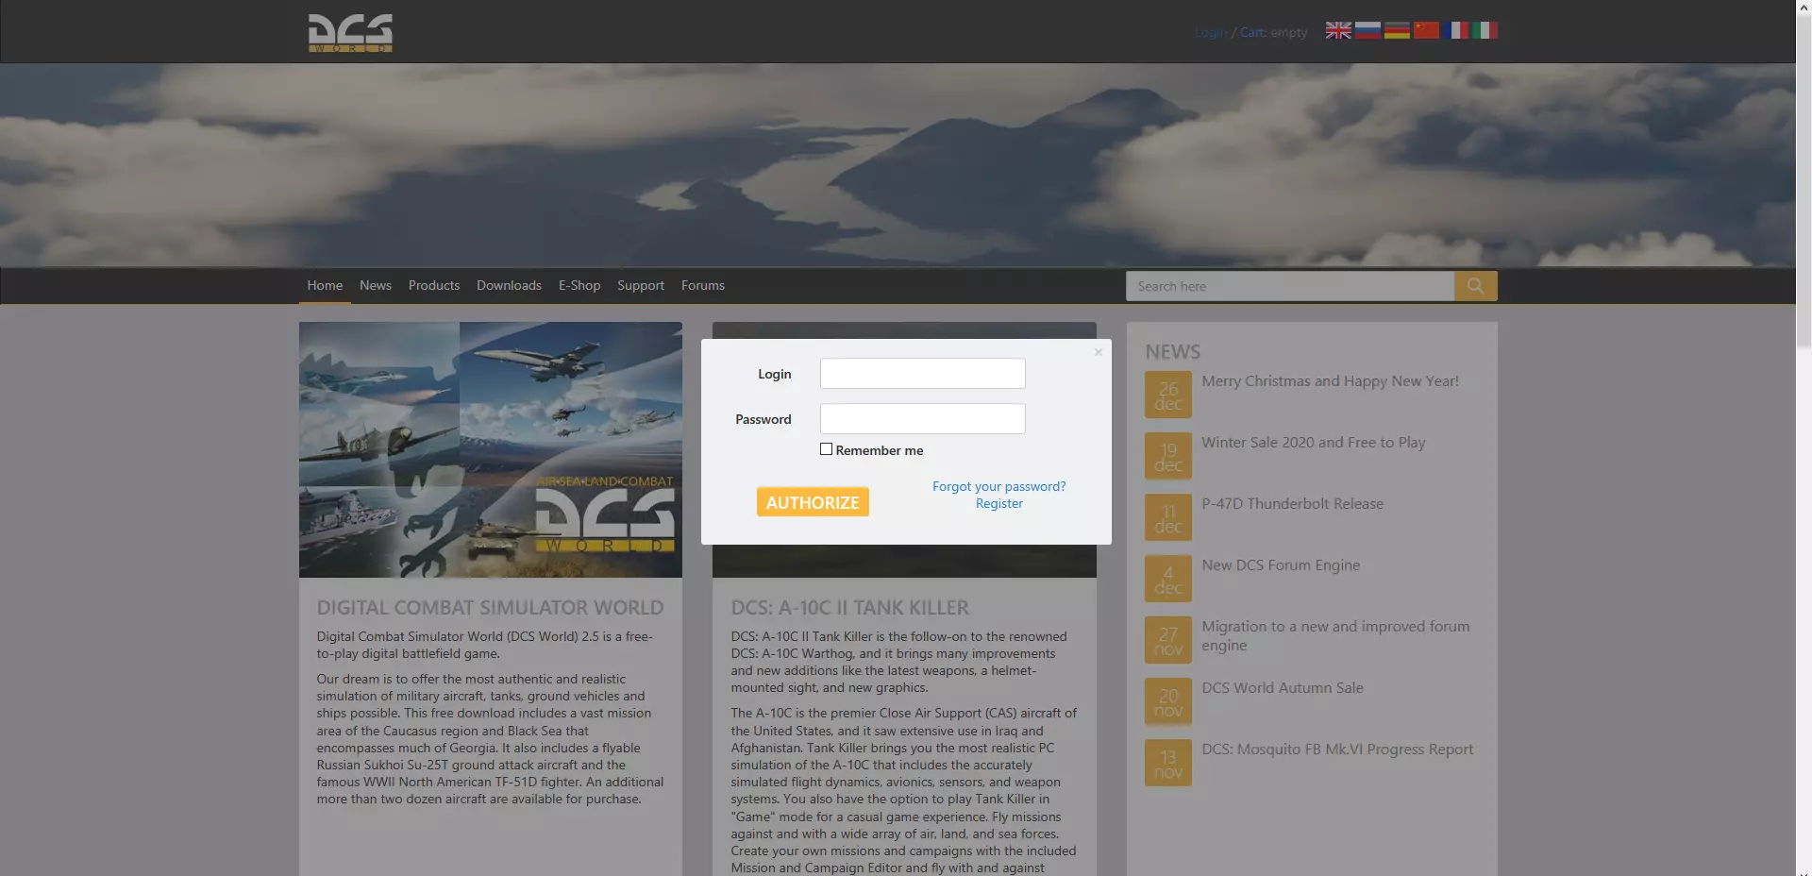Viewport: 1812px width, 876px height.
Task: View the DCS World Autumn Sale news
Action: (x=1283, y=688)
